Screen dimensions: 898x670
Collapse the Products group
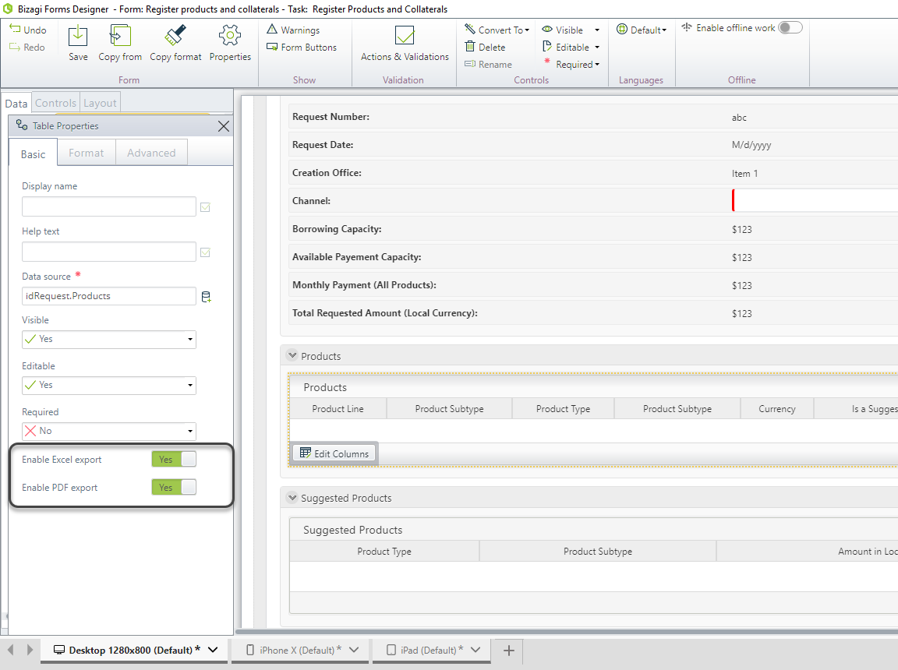pyautogui.click(x=292, y=355)
